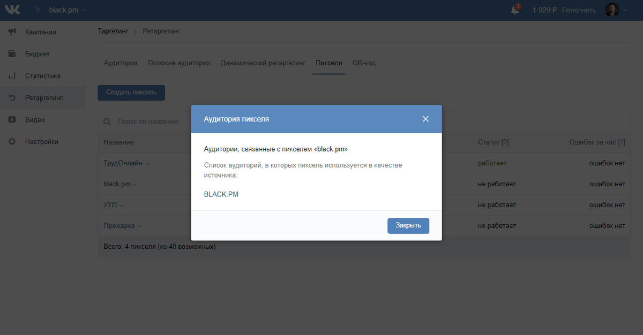Open the user profile avatar
Image resolution: width=643 pixels, height=335 pixels.
pyautogui.click(x=612, y=10)
